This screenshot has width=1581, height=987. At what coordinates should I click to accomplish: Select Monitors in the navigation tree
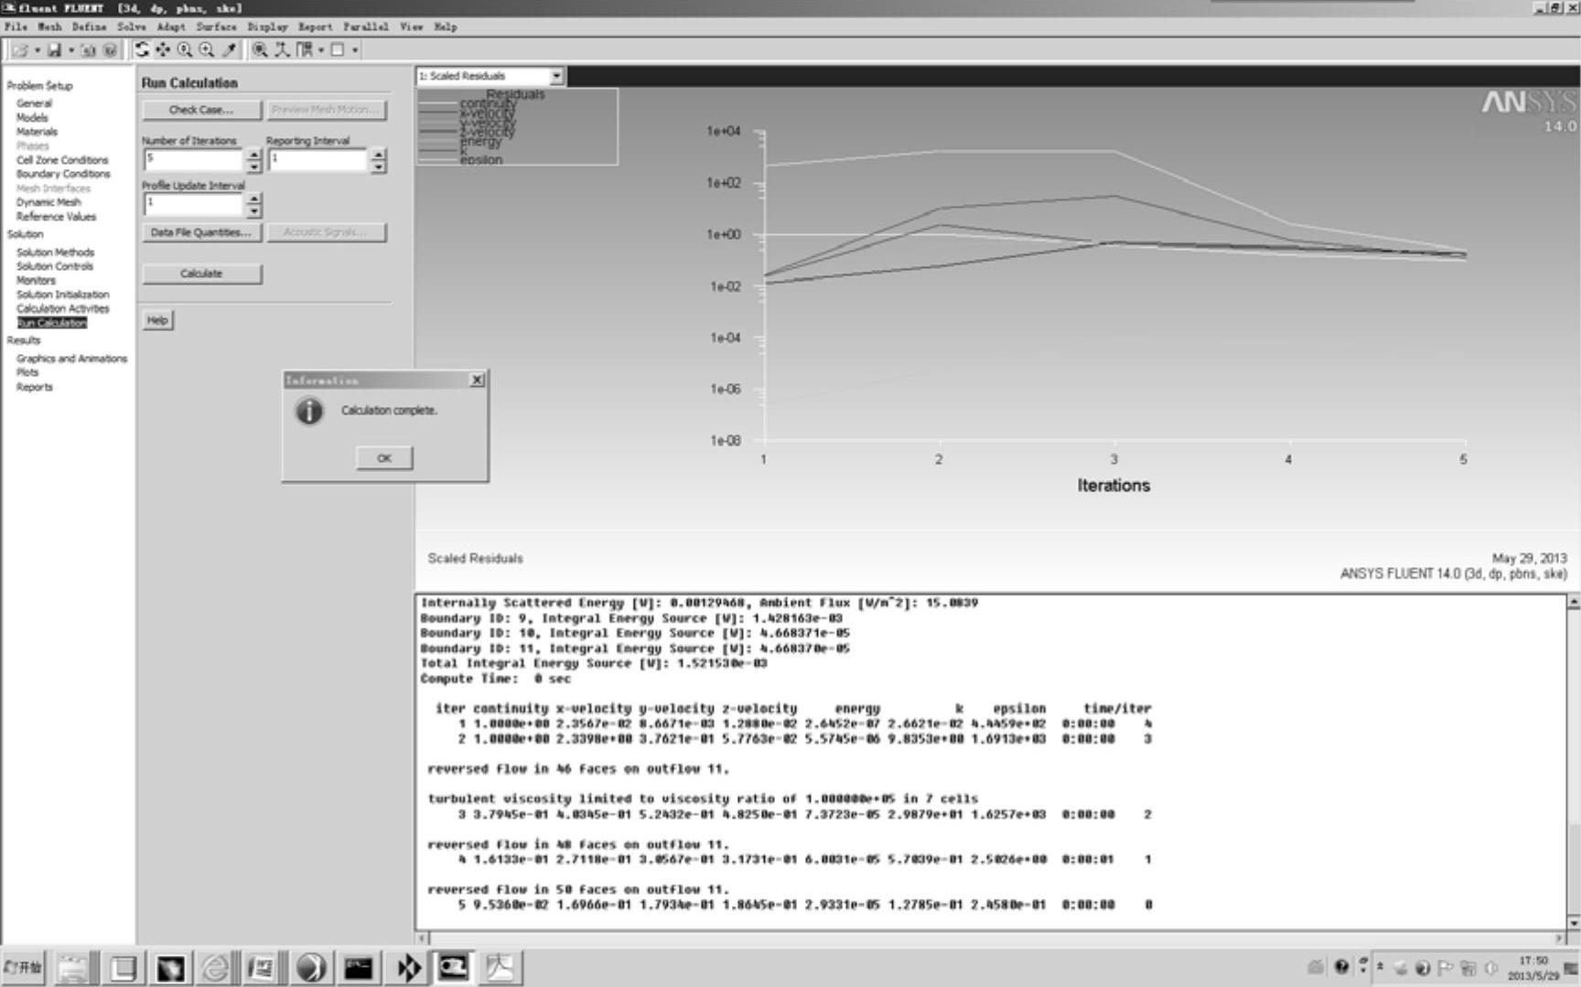point(36,281)
